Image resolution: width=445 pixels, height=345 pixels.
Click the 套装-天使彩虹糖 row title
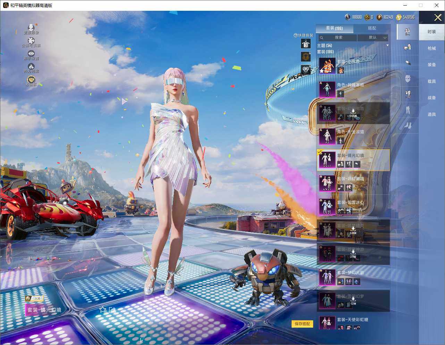click(x=353, y=320)
